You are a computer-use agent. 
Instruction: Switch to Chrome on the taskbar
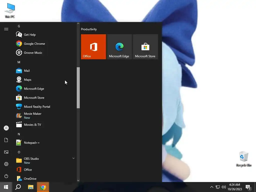43,187
